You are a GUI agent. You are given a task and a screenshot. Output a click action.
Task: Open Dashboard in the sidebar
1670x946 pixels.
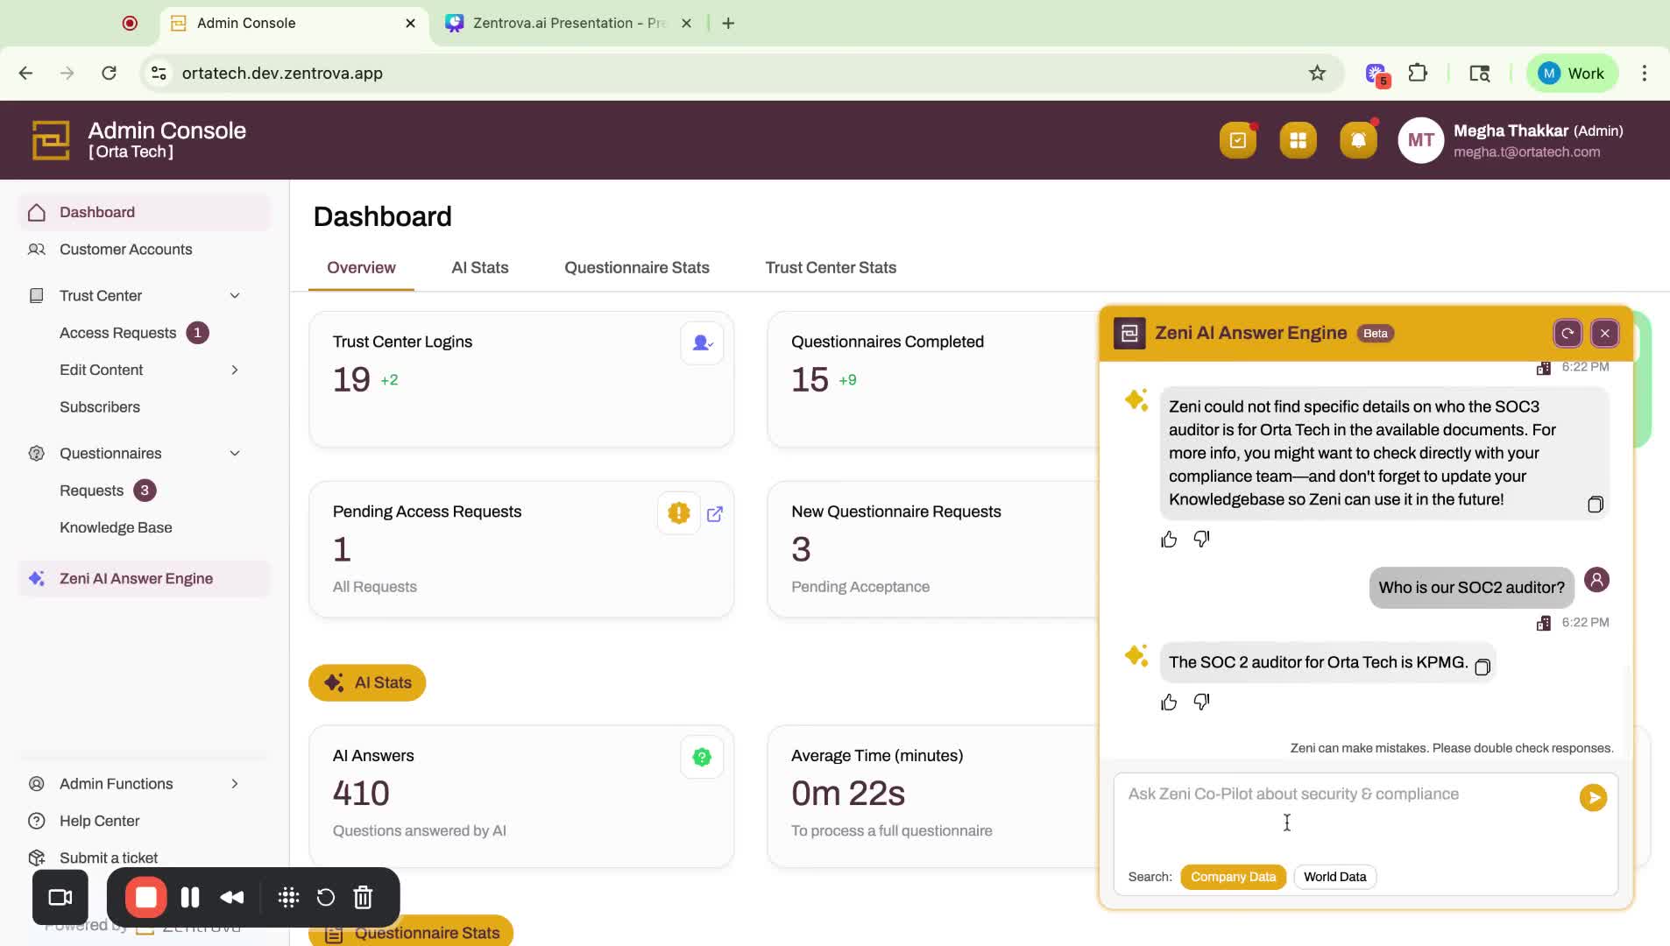[145, 213]
